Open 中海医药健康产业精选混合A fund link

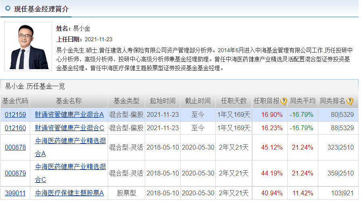70,147
